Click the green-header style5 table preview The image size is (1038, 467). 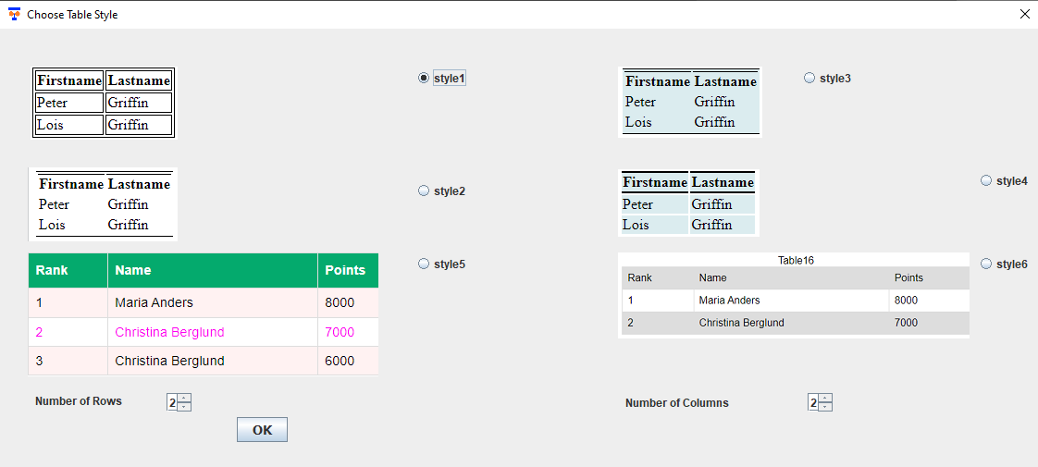[204, 314]
